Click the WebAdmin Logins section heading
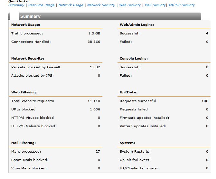The height and width of the screenshot is (179, 216). coord(136,24)
